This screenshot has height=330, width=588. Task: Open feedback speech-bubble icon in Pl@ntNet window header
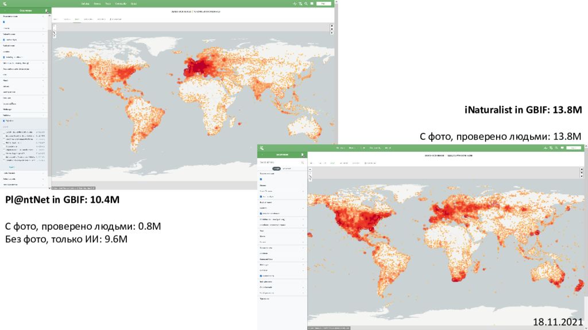click(312, 4)
